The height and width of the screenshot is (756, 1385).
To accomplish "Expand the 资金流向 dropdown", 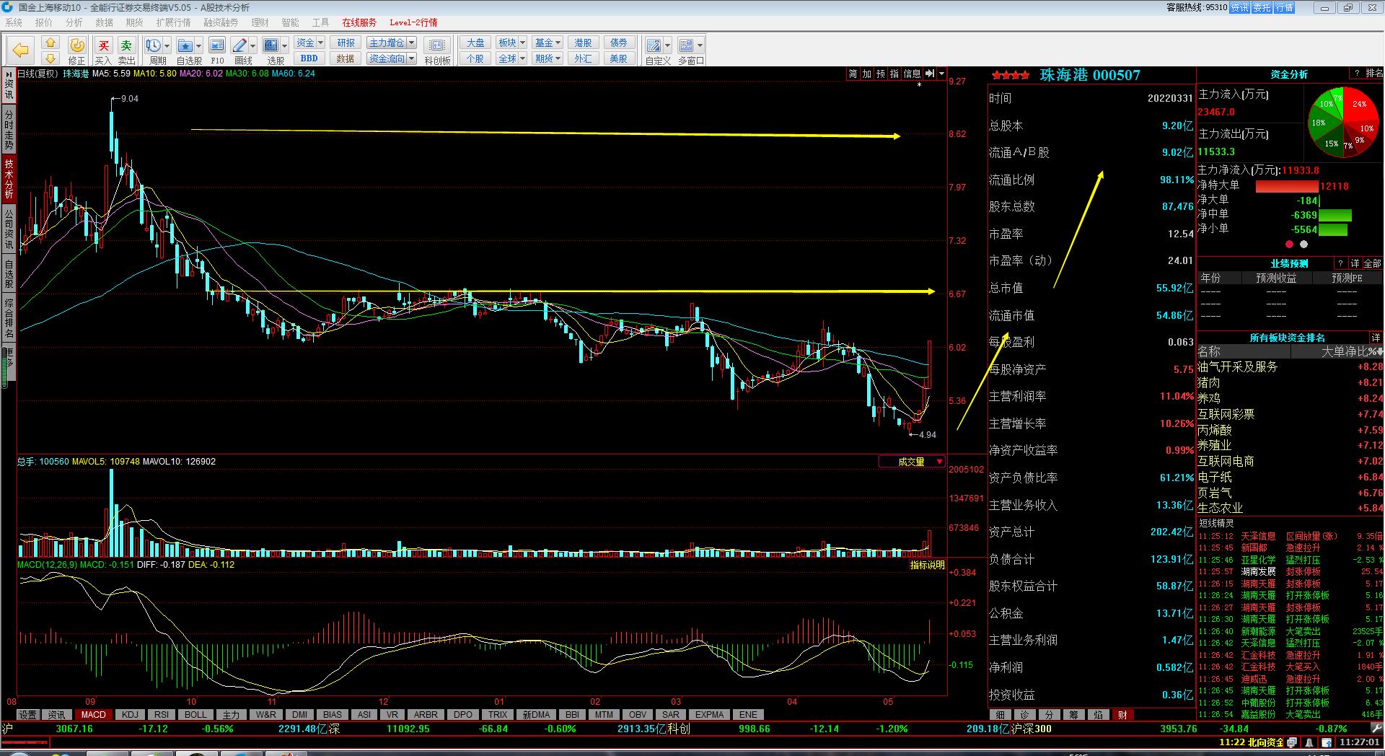I will (412, 58).
